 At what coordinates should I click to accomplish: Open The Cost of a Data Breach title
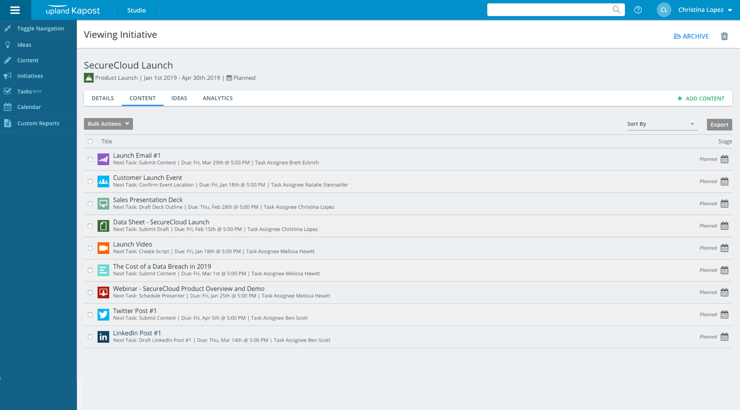click(x=162, y=266)
